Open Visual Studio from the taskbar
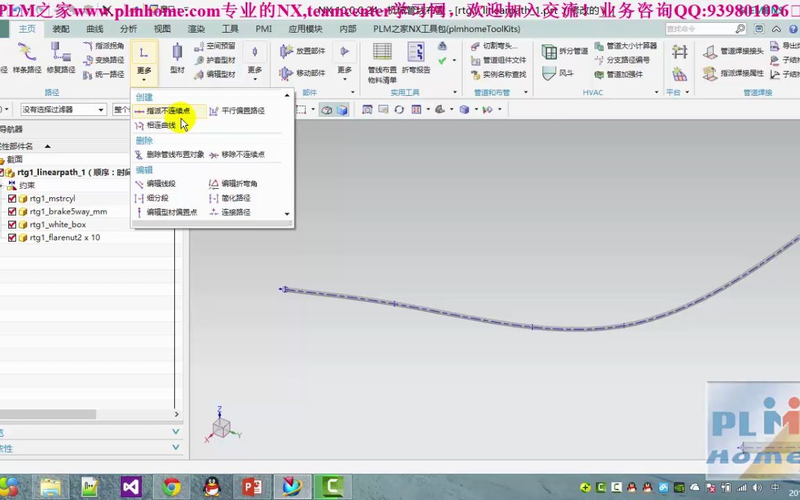Viewport: 800px width, 500px height. click(131, 487)
